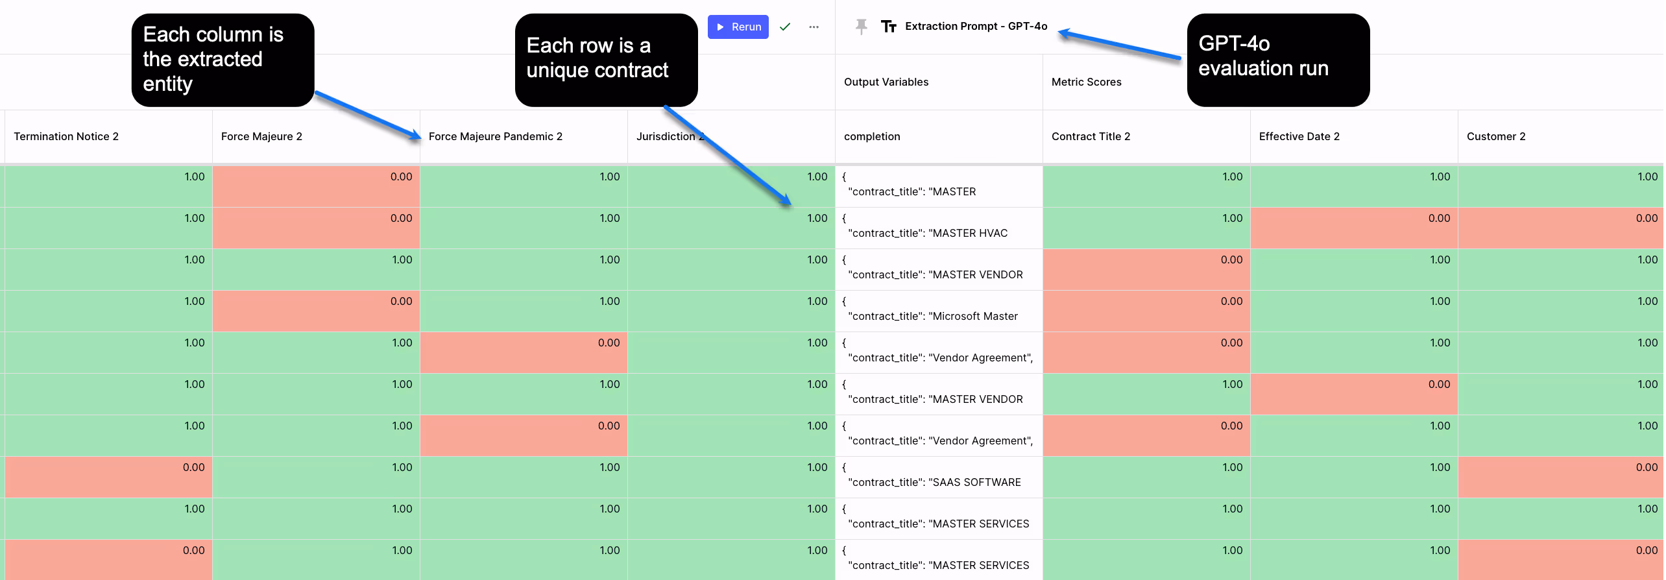Select the Force Majeure 2 column header
This screenshot has height=580, width=1666.
(x=316, y=136)
